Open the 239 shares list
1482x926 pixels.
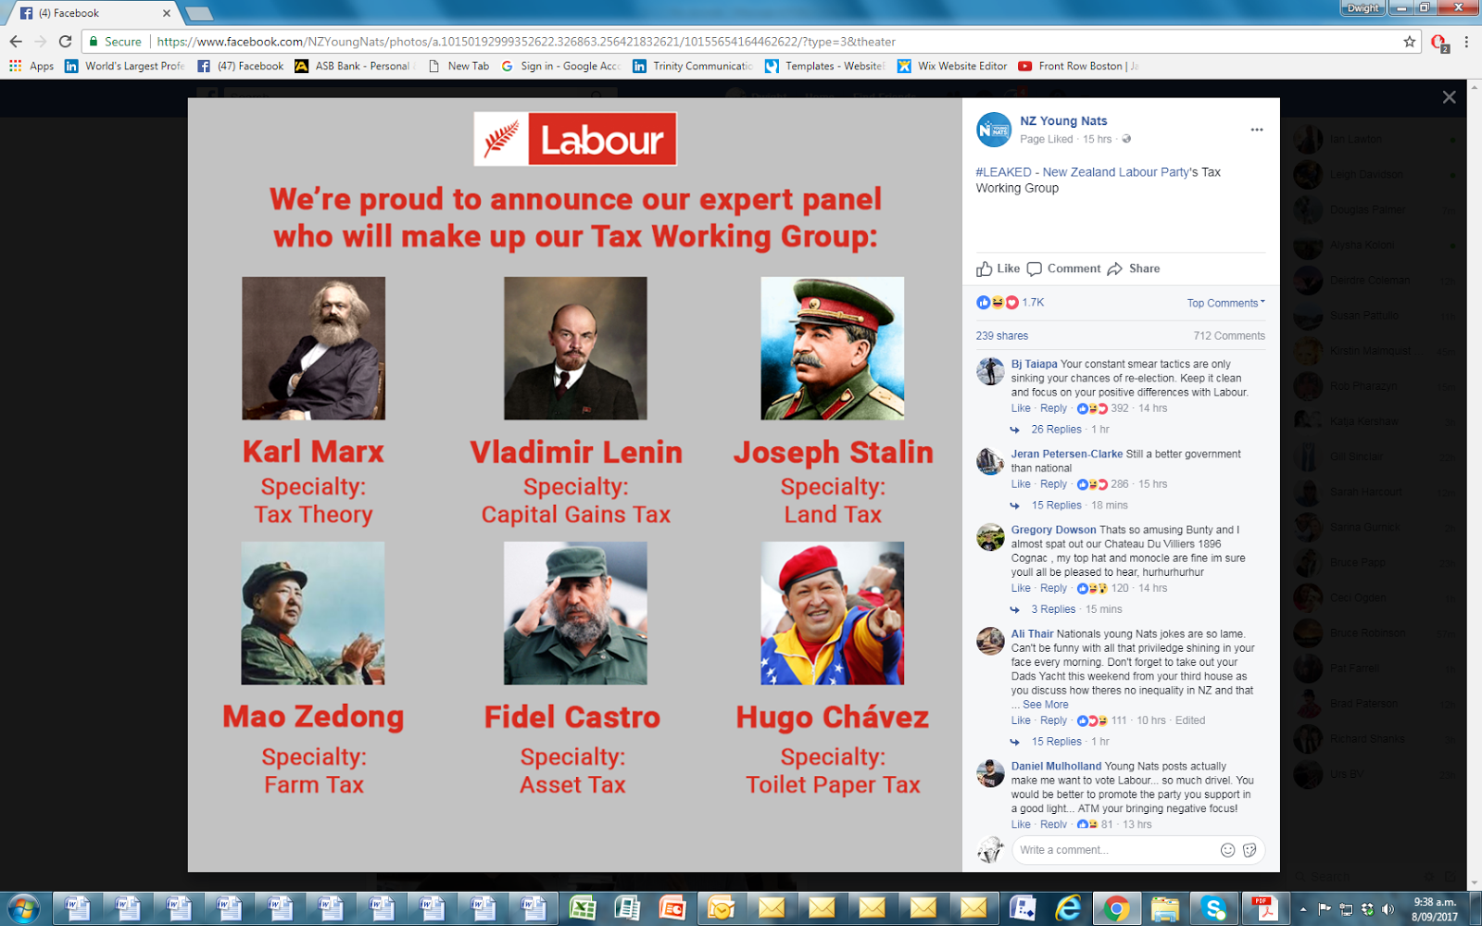[x=1001, y=336]
